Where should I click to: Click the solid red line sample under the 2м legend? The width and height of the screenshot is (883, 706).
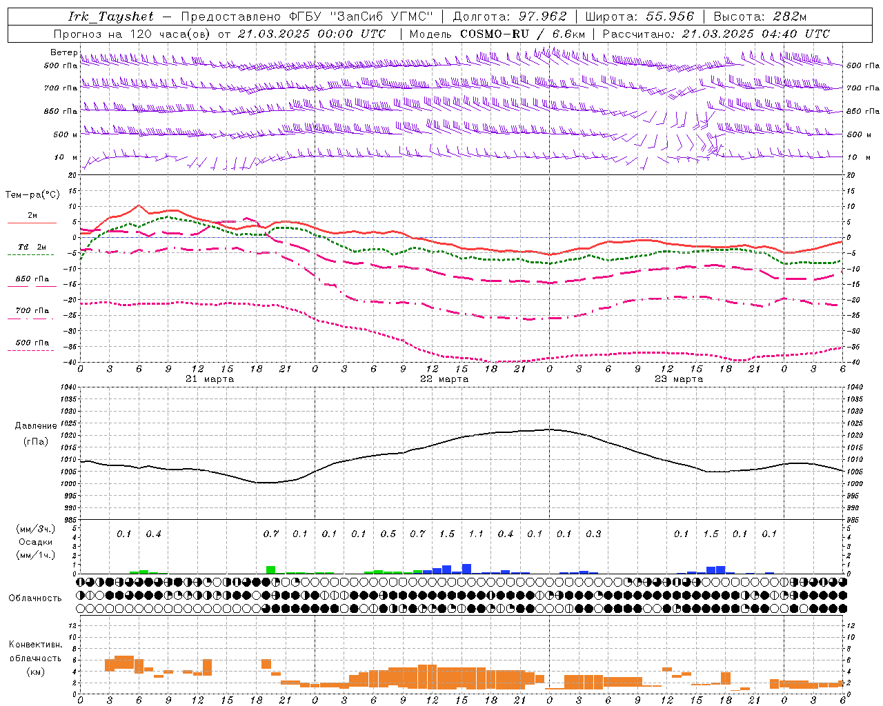click(x=32, y=223)
